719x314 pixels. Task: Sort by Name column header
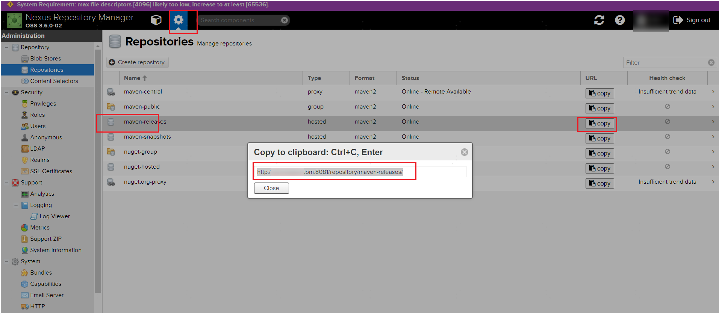point(211,78)
